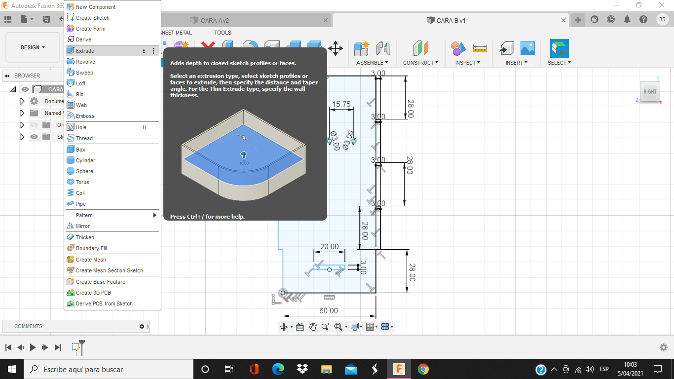674x379 pixels.
Task: Play the timeline
Action: pyautogui.click(x=33, y=347)
